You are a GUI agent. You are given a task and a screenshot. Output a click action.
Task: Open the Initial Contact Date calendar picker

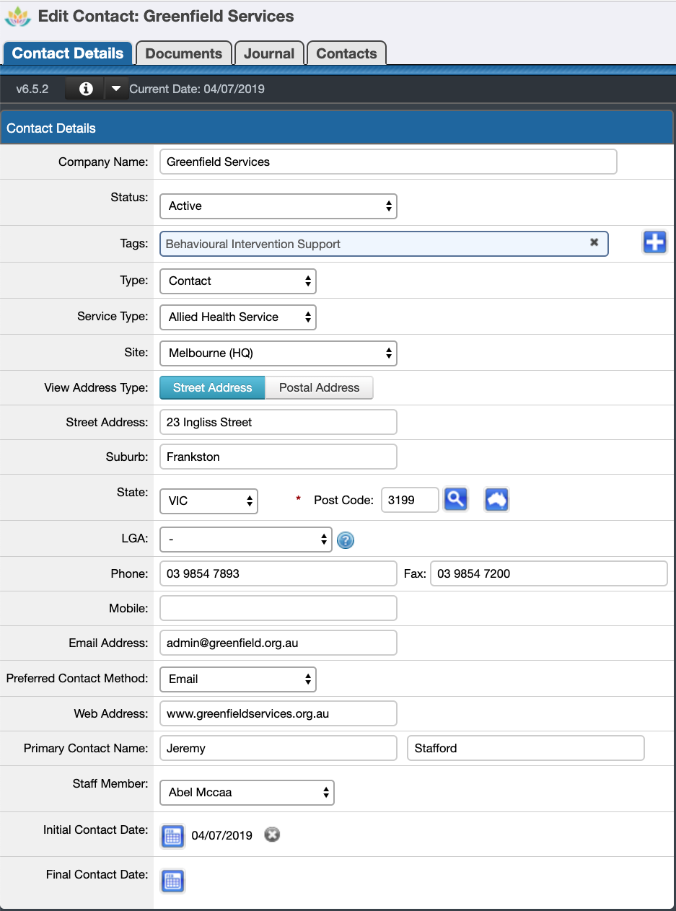(172, 836)
